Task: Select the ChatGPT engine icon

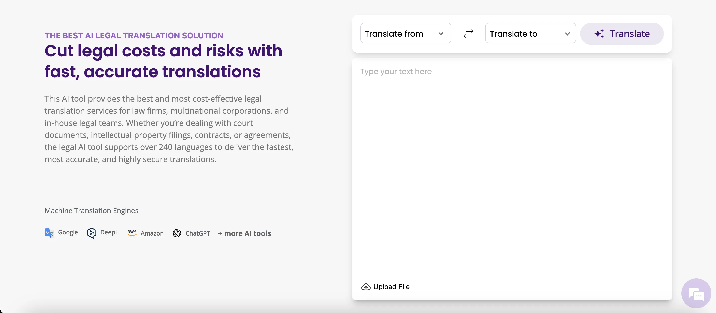Action: click(177, 234)
